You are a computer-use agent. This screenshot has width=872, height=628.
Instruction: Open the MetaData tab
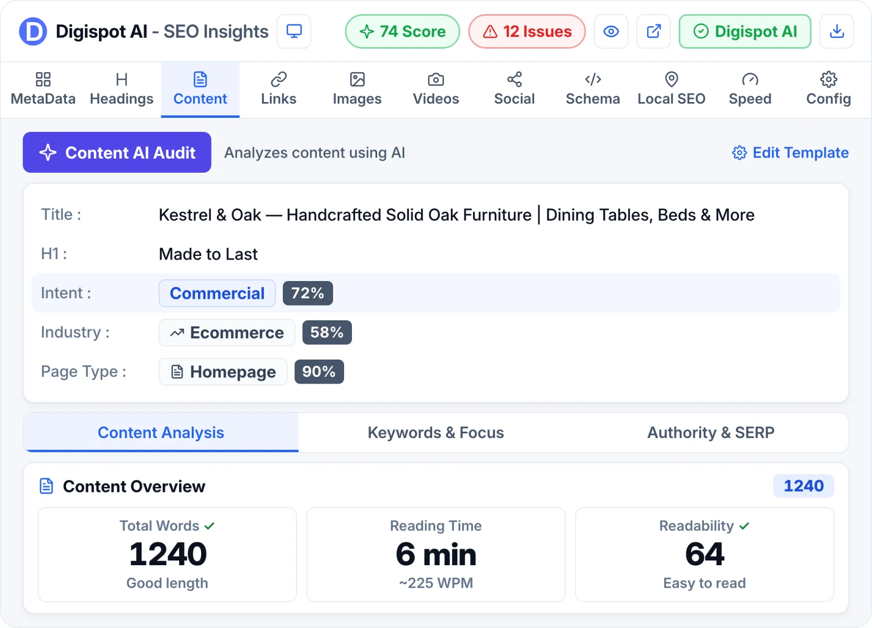(x=43, y=89)
